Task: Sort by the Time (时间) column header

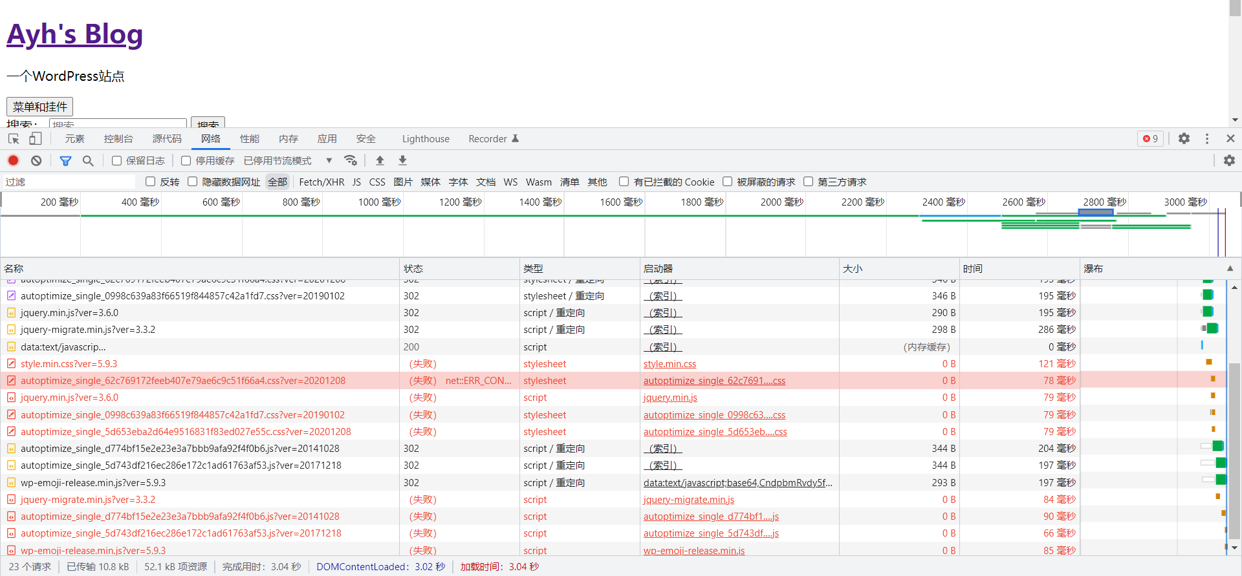Action: click(x=1019, y=268)
